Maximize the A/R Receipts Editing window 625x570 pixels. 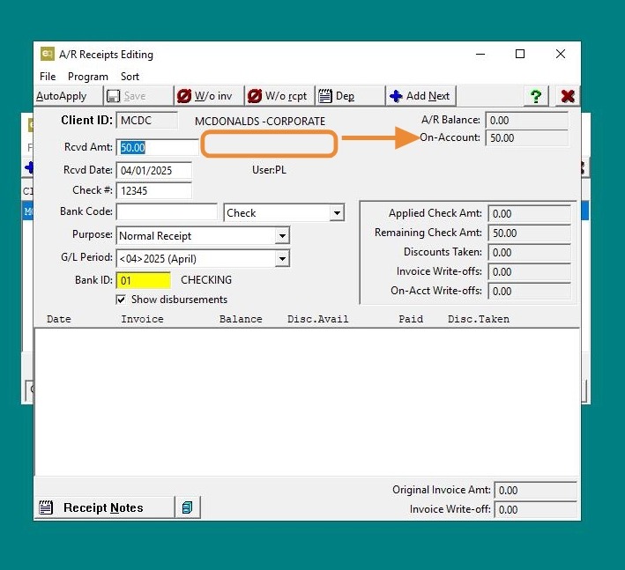click(520, 54)
